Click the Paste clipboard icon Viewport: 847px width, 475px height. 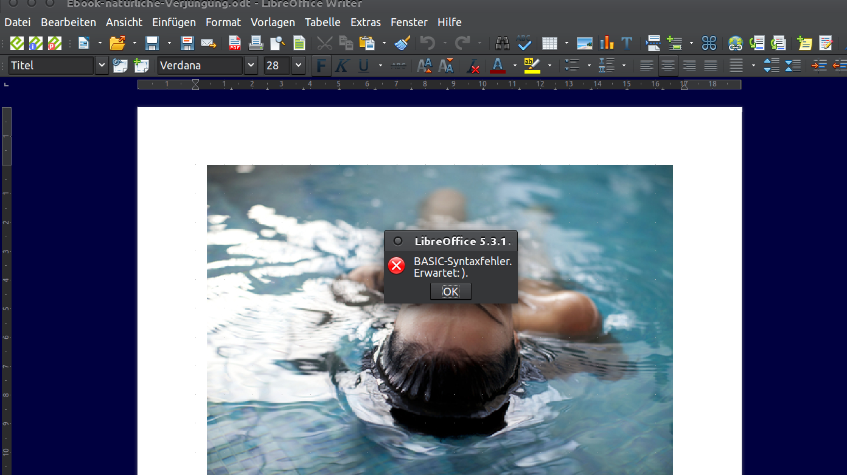[x=367, y=43]
